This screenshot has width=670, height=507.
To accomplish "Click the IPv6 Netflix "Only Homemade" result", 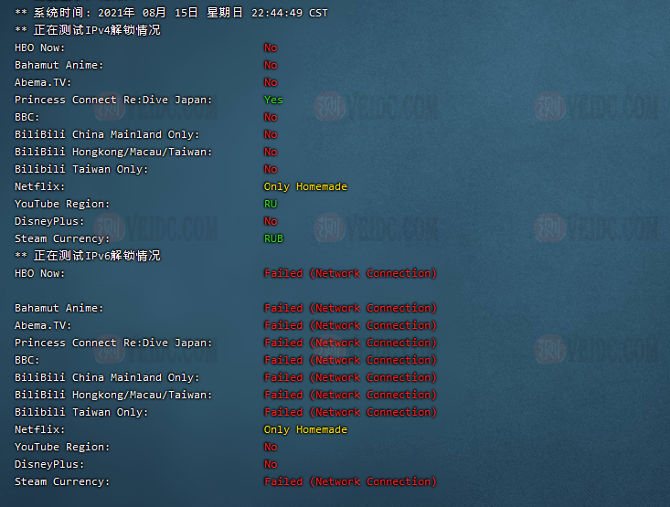I will [x=305, y=429].
